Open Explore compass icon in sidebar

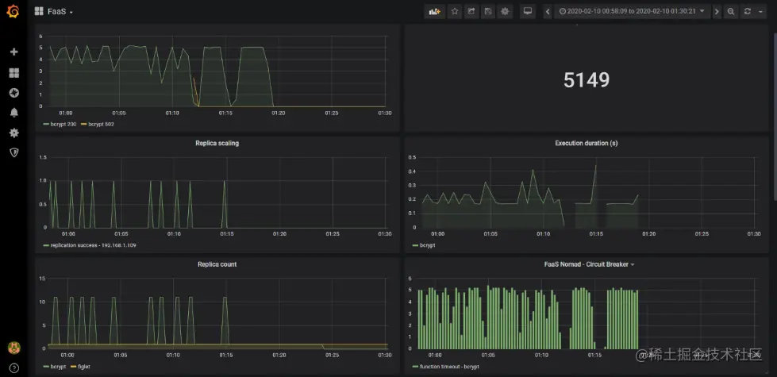point(13,93)
